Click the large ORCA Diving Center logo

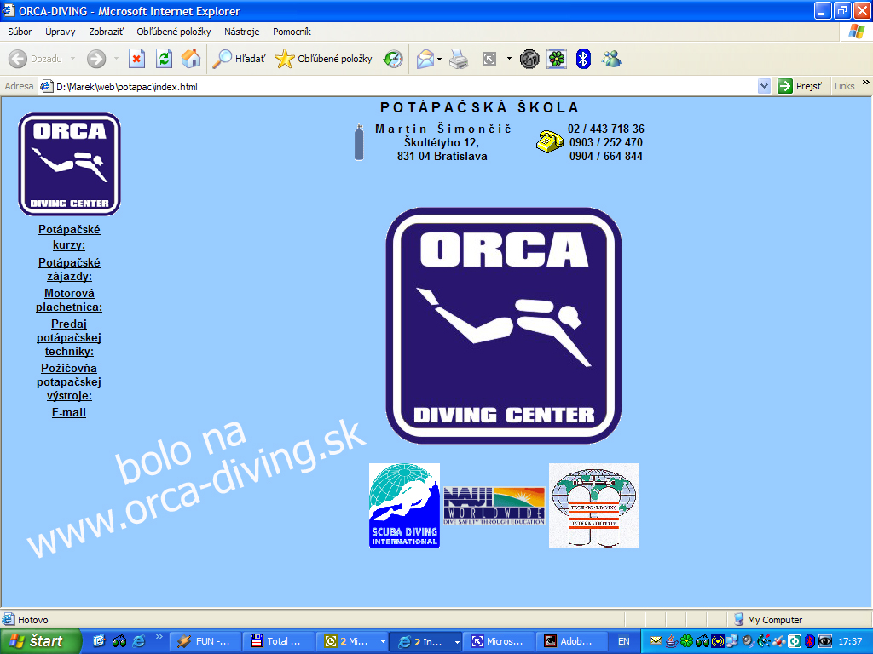coord(504,325)
